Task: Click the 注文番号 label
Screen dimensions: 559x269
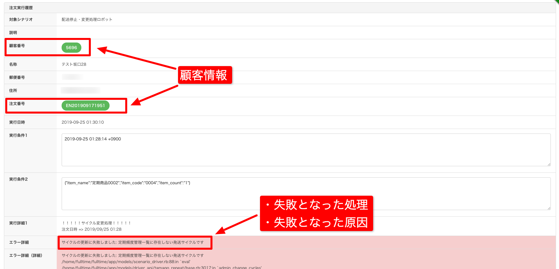Action: tap(17, 103)
